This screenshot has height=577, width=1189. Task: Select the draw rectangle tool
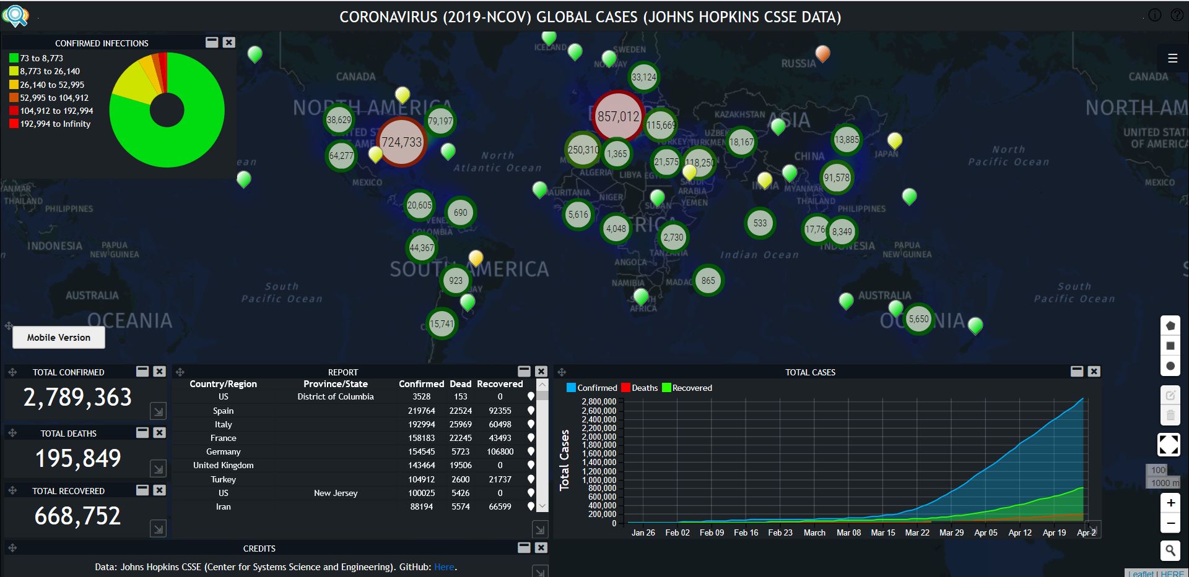point(1170,346)
